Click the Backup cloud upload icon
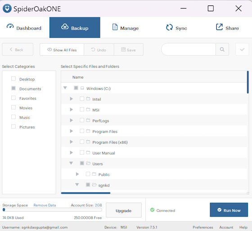The image size is (252, 231). click(x=65, y=27)
